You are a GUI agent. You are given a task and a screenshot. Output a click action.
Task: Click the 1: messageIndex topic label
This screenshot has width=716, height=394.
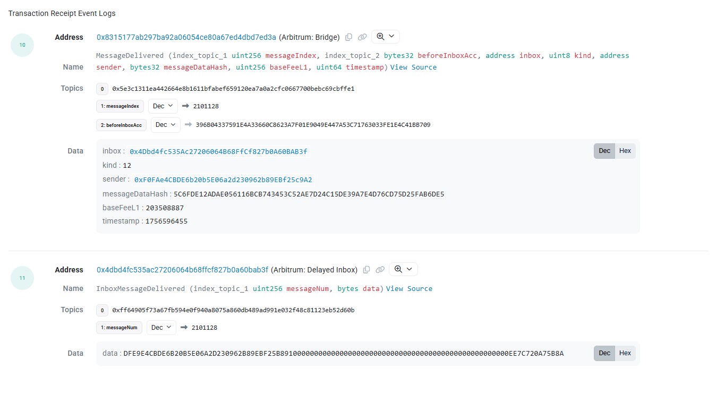[x=120, y=106]
